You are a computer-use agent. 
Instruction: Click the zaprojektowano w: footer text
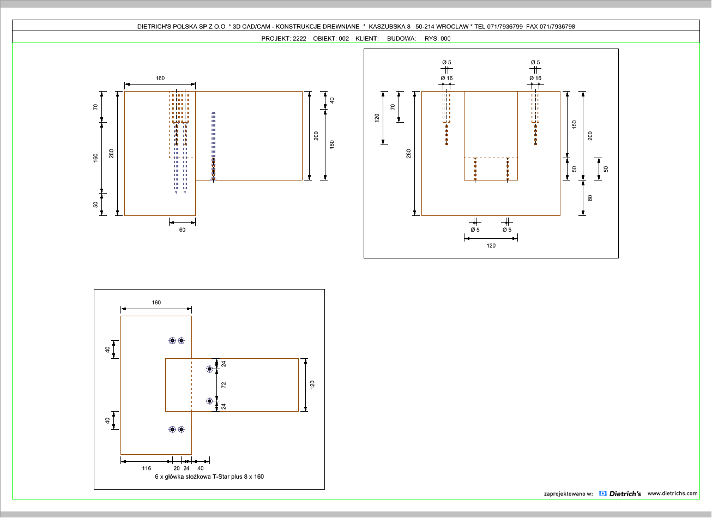[568, 494]
